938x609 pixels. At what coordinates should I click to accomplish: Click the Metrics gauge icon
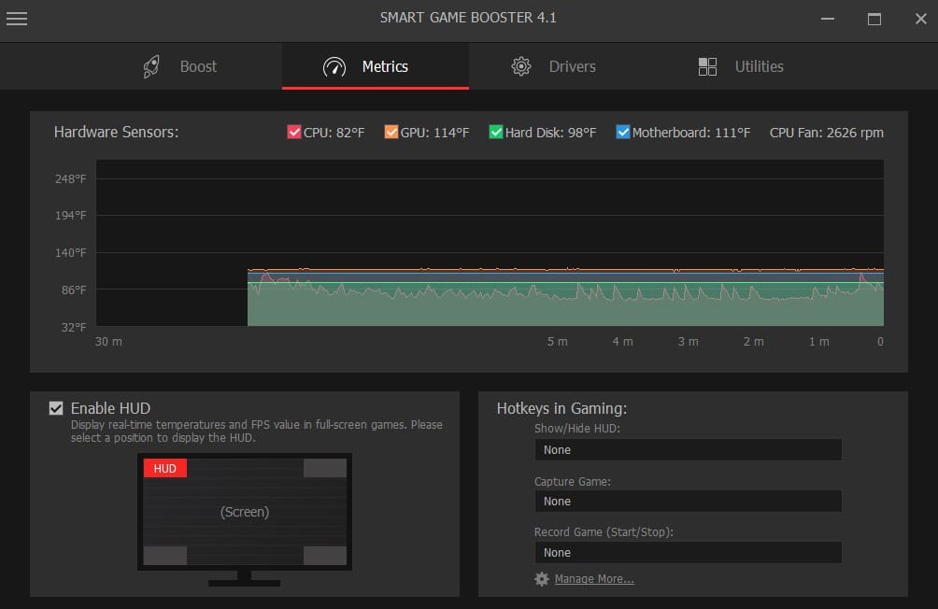334,67
